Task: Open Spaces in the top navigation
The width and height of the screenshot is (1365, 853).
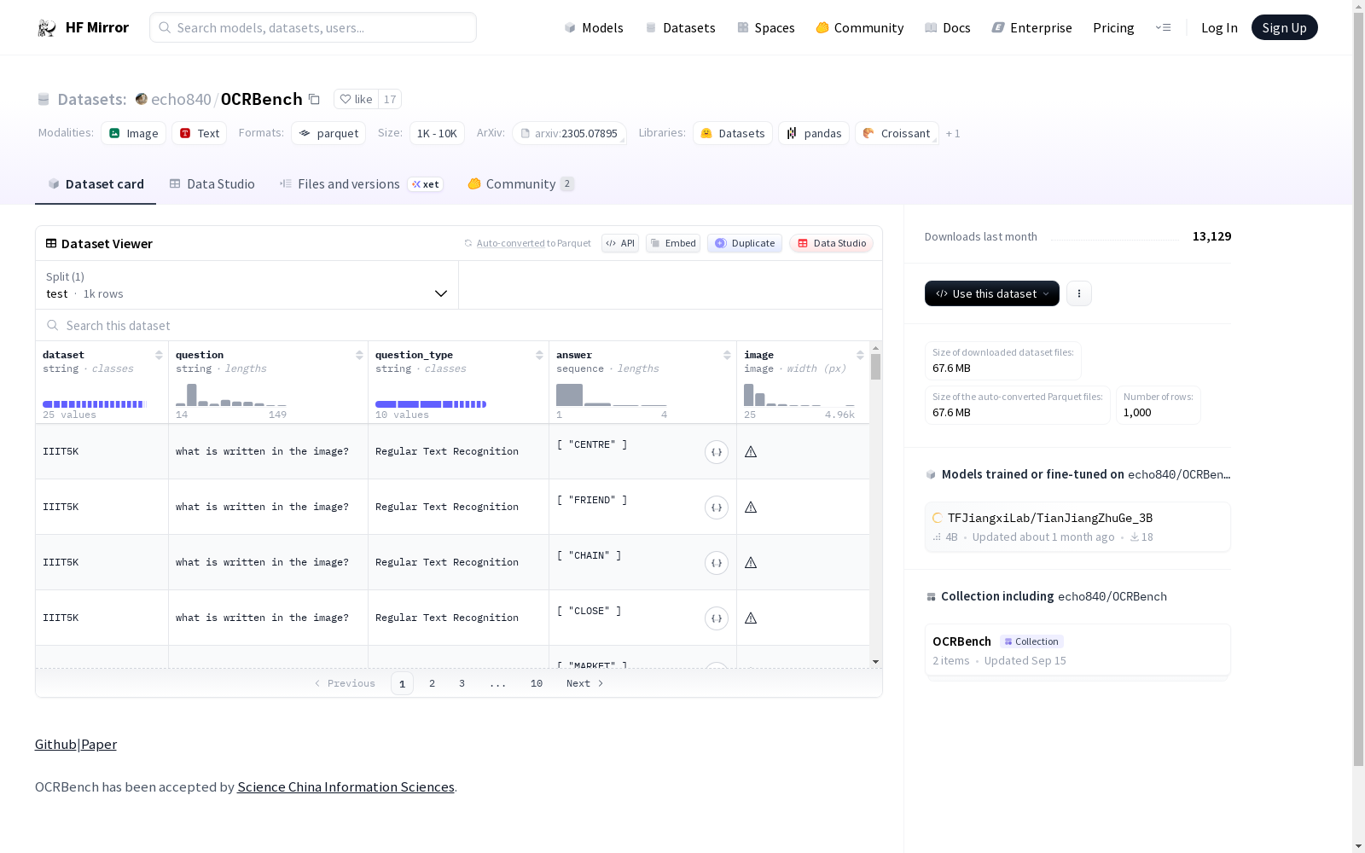Action: click(x=766, y=28)
